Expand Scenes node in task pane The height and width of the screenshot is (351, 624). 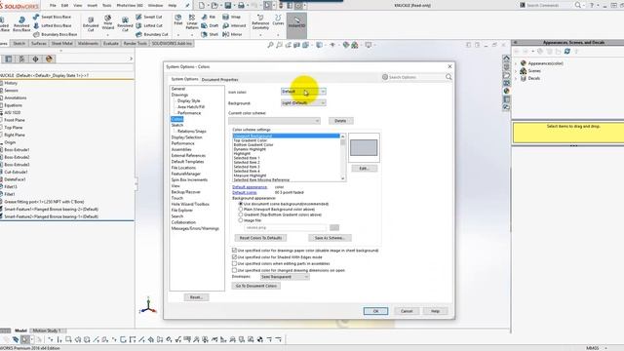(x=517, y=71)
